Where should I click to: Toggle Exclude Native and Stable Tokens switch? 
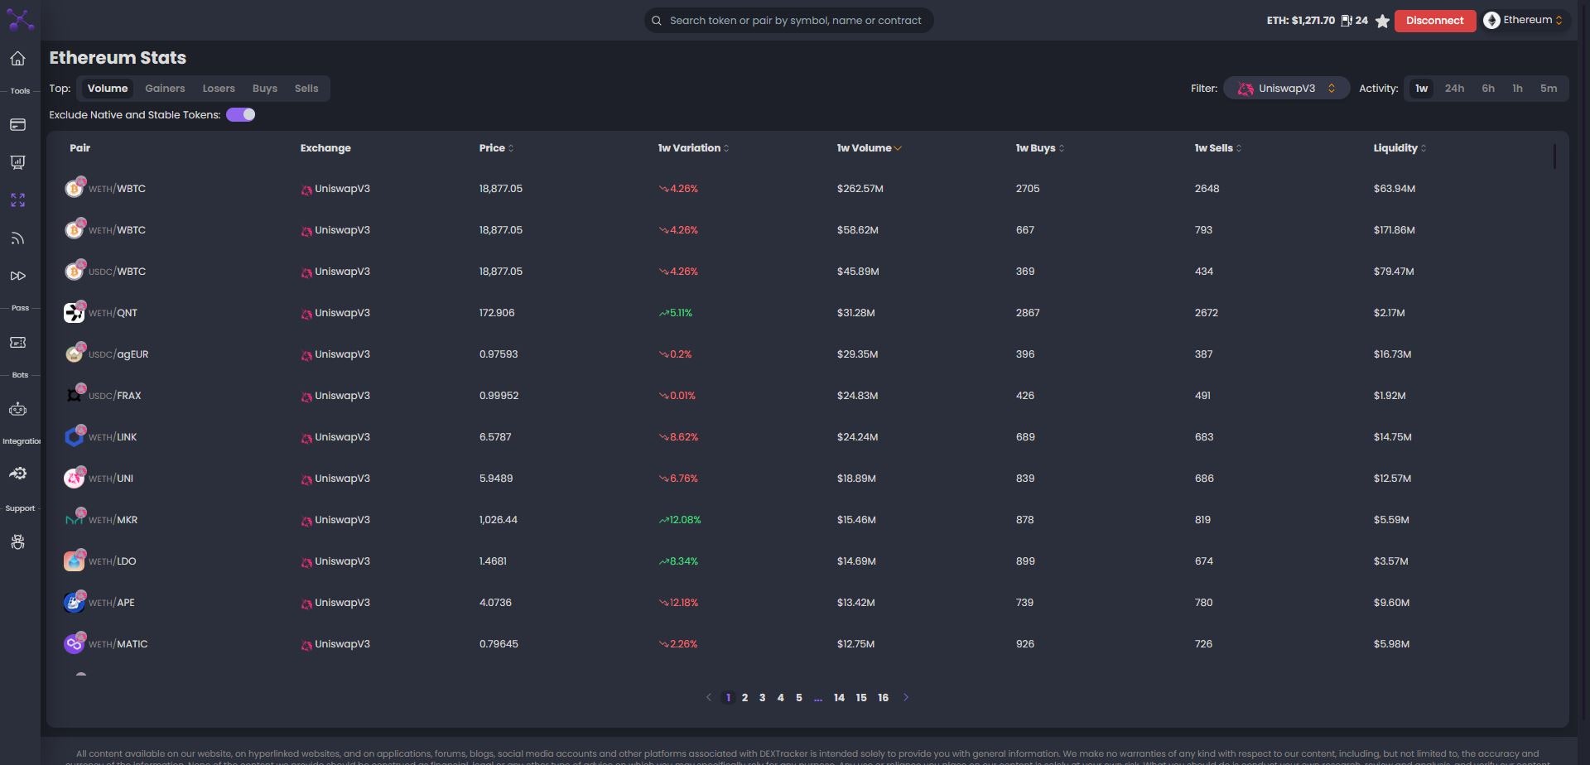click(241, 115)
